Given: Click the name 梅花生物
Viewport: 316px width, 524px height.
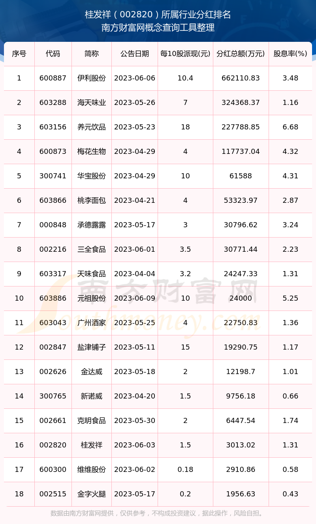Looking at the screenshot, I should [x=92, y=152].
